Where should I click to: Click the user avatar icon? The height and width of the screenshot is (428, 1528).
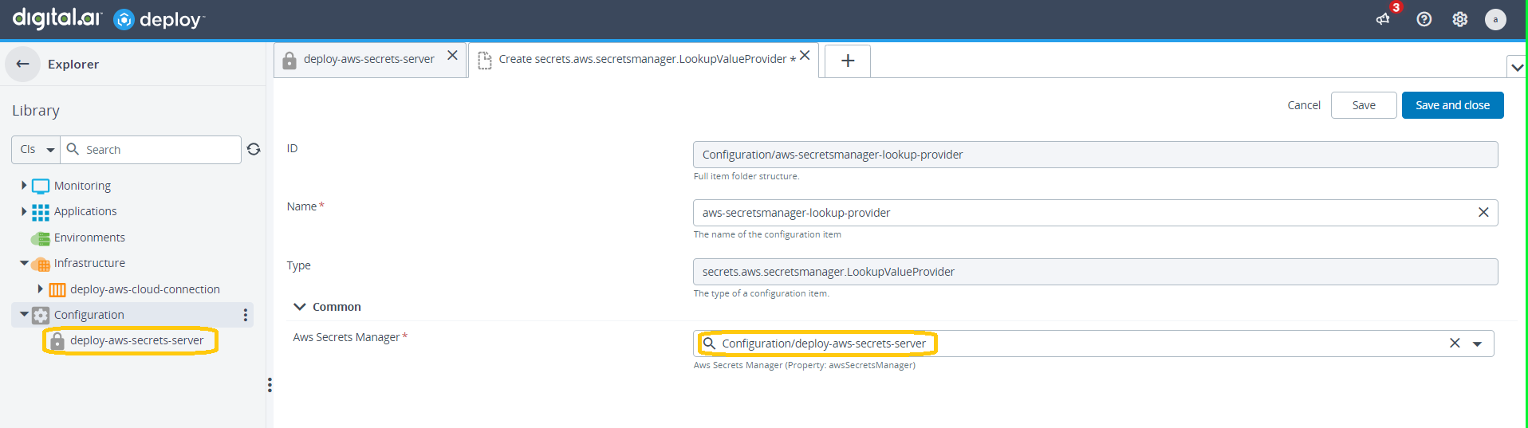(x=1495, y=19)
